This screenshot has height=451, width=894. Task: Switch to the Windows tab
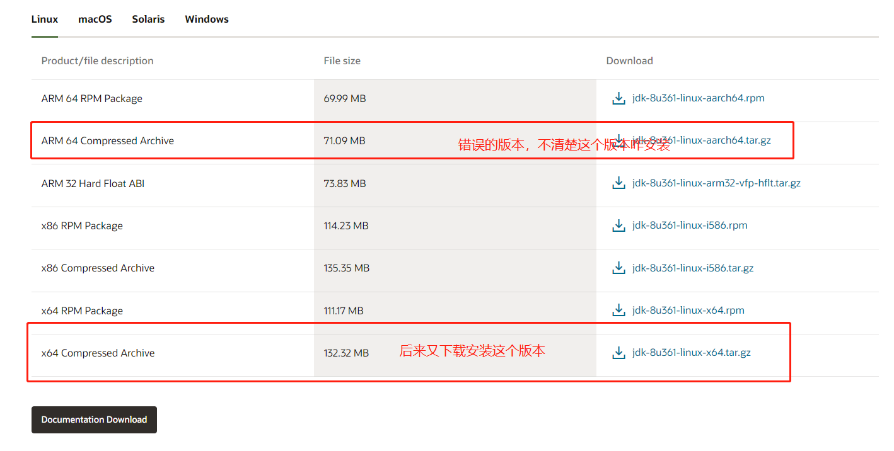point(206,19)
